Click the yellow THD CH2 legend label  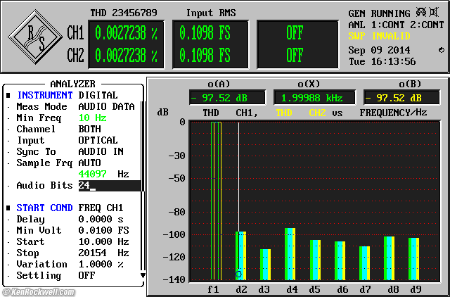pos(301,113)
